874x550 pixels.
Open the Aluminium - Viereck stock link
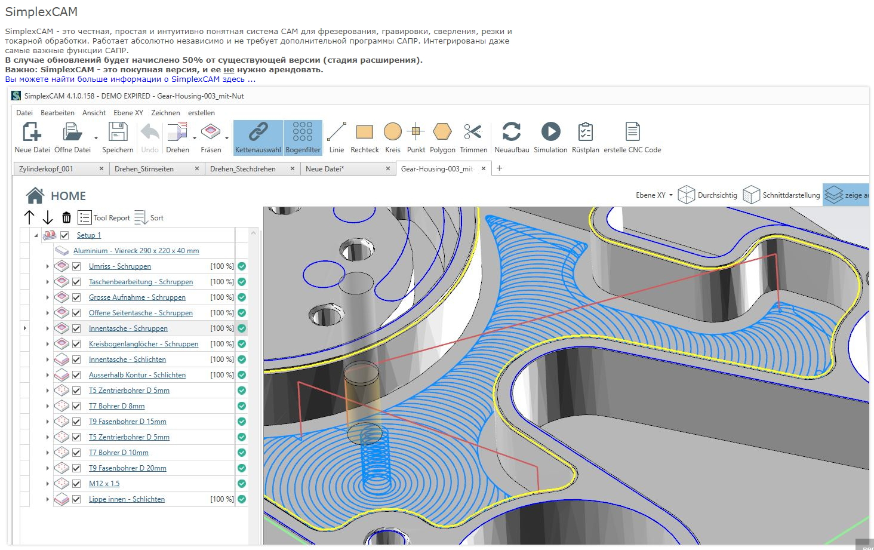tap(136, 251)
